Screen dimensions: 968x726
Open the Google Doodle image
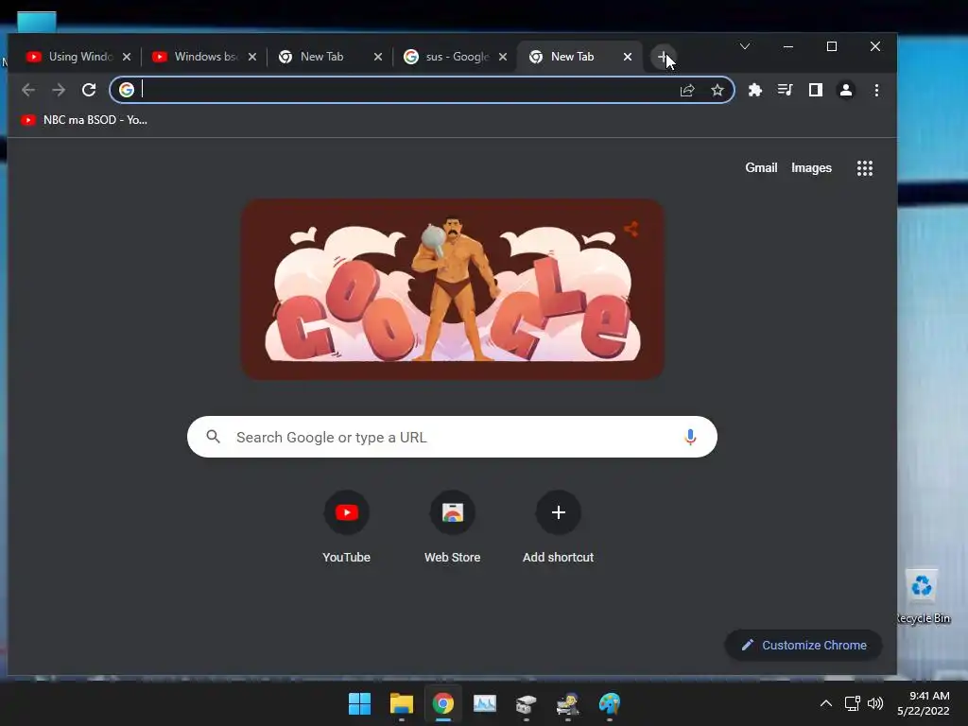tap(452, 289)
